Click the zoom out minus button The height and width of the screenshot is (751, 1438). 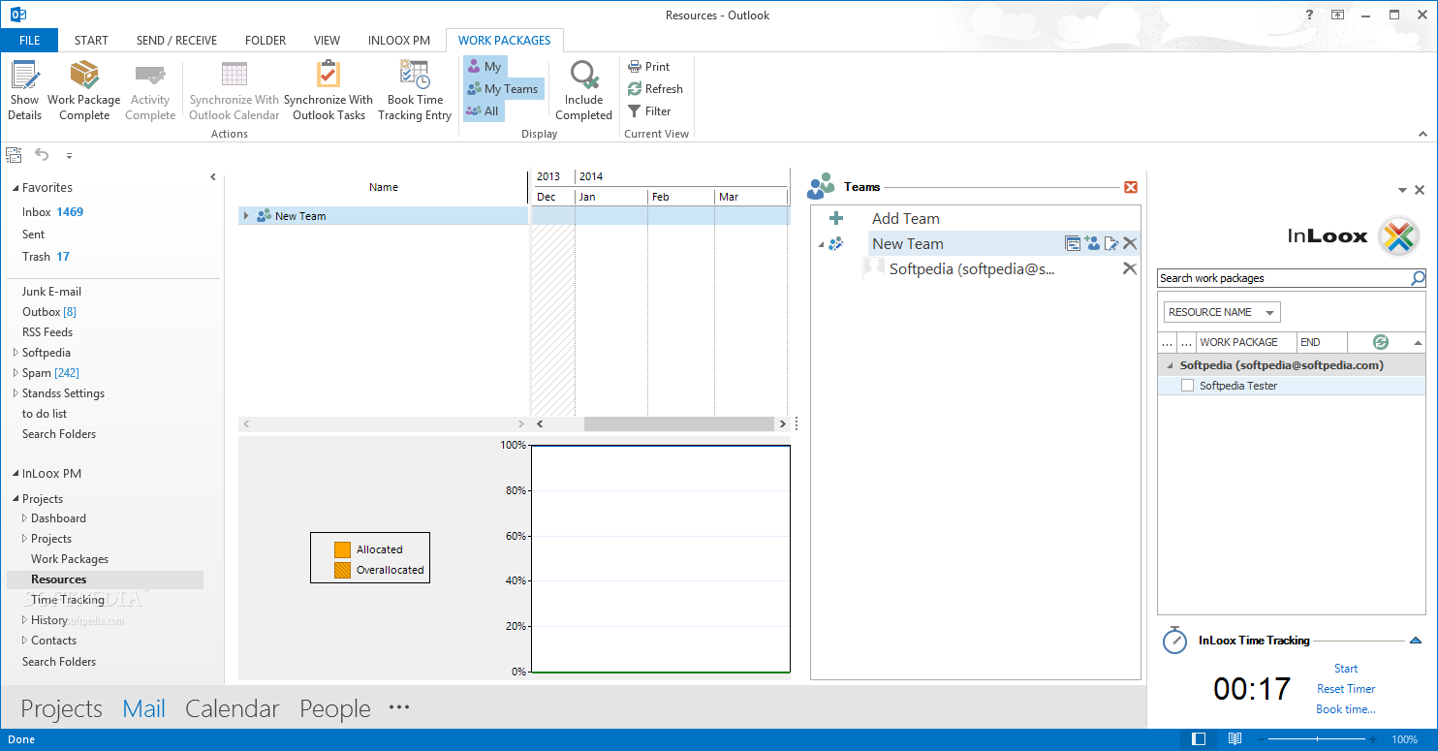click(1261, 739)
